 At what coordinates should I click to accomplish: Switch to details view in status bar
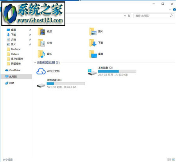[x=169, y=160]
